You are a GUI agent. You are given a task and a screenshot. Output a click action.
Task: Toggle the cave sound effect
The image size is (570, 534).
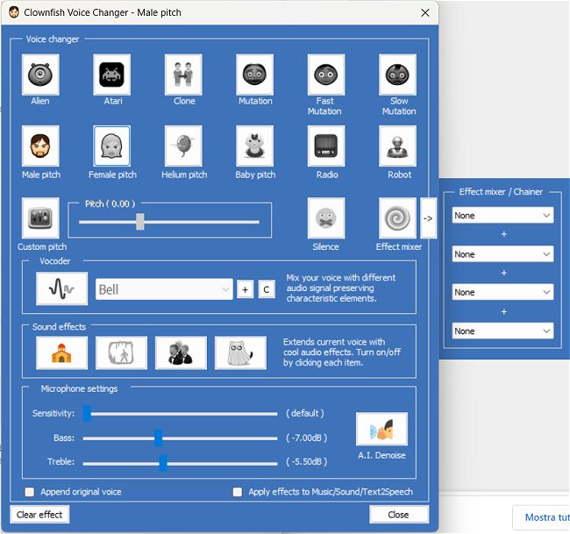click(x=121, y=353)
